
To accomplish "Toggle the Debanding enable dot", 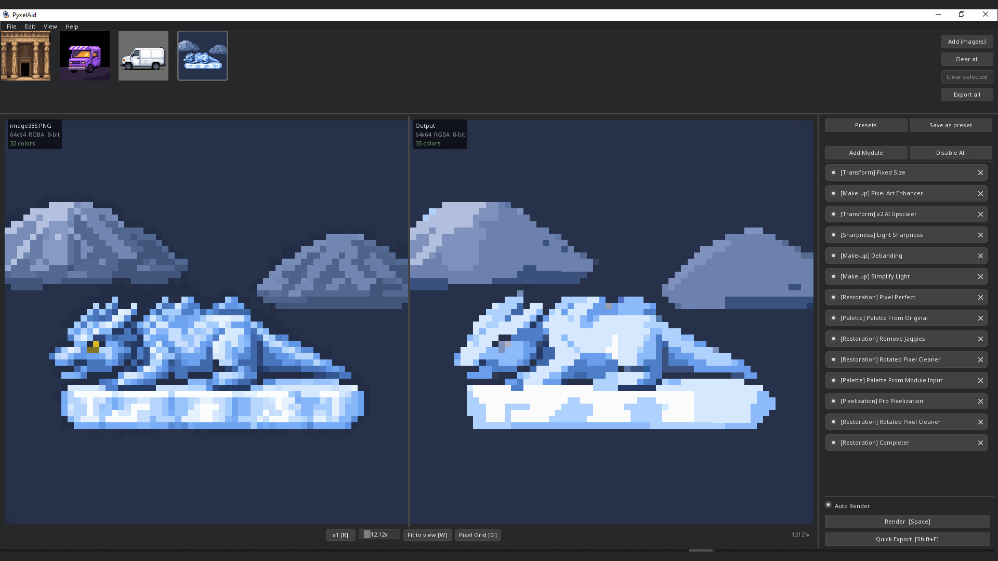I will (x=833, y=256).
